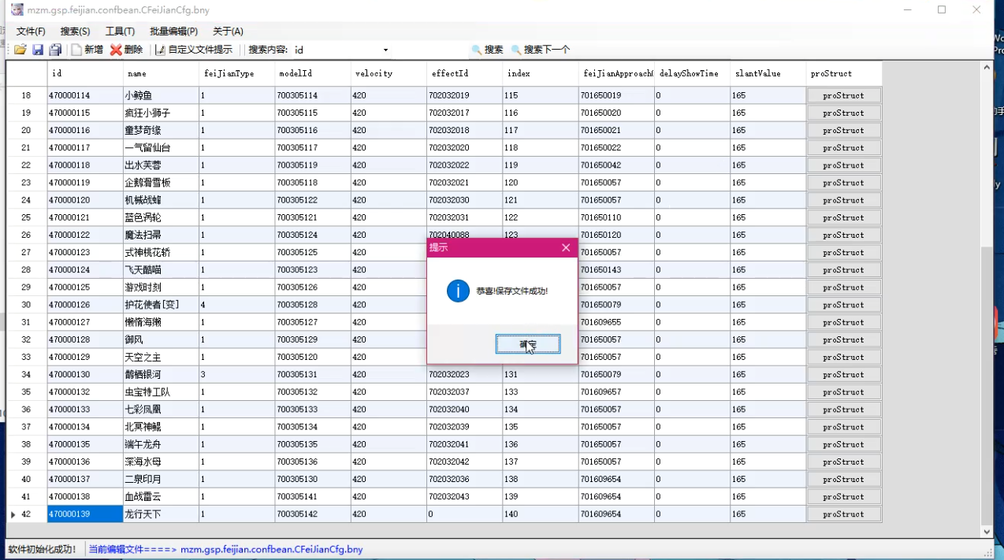
Task: Click the name cell 疯狂小狮子
Action: (x=161, y=113)
